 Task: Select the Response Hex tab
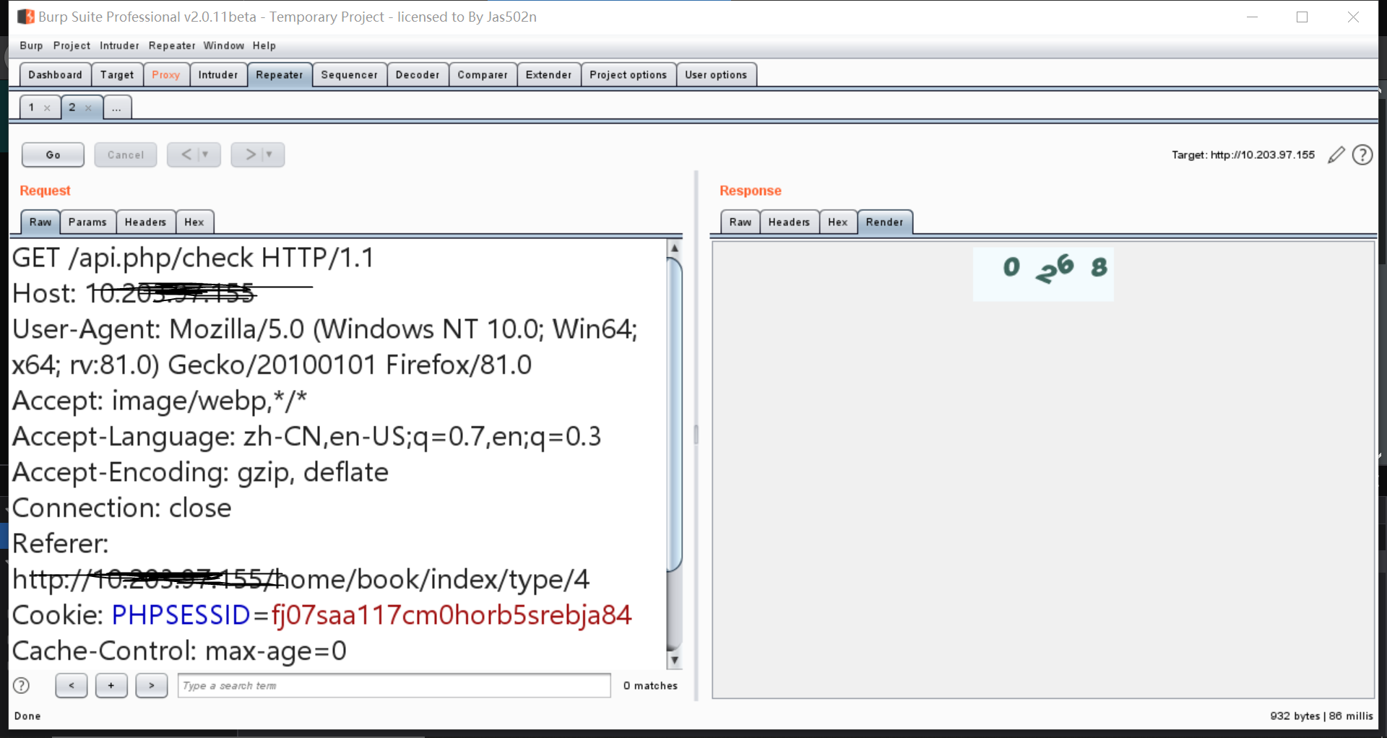(838, 222)
